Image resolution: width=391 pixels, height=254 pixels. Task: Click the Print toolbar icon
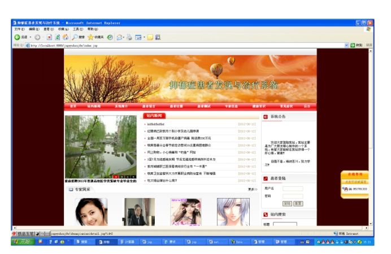[129, 37]
